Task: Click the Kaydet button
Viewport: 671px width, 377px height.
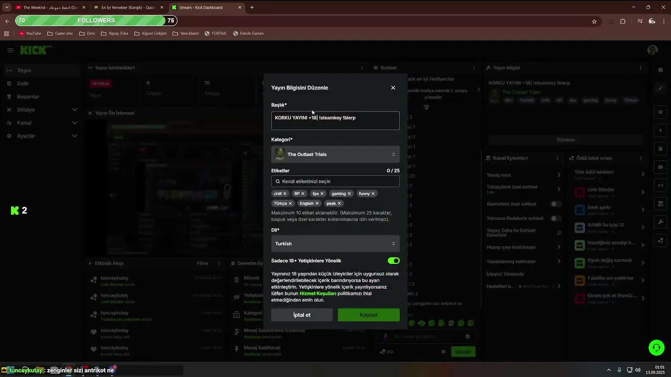Action: [x=369, y=315]
